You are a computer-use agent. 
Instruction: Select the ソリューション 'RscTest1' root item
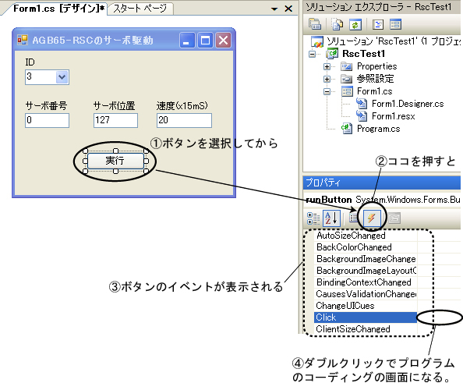pyautogui.click(x=394, y=41)
